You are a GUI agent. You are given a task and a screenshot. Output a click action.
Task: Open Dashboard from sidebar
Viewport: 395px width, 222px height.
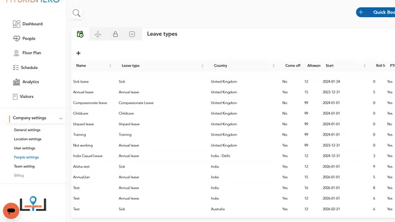pyautogui.click(x=33, y=24)
